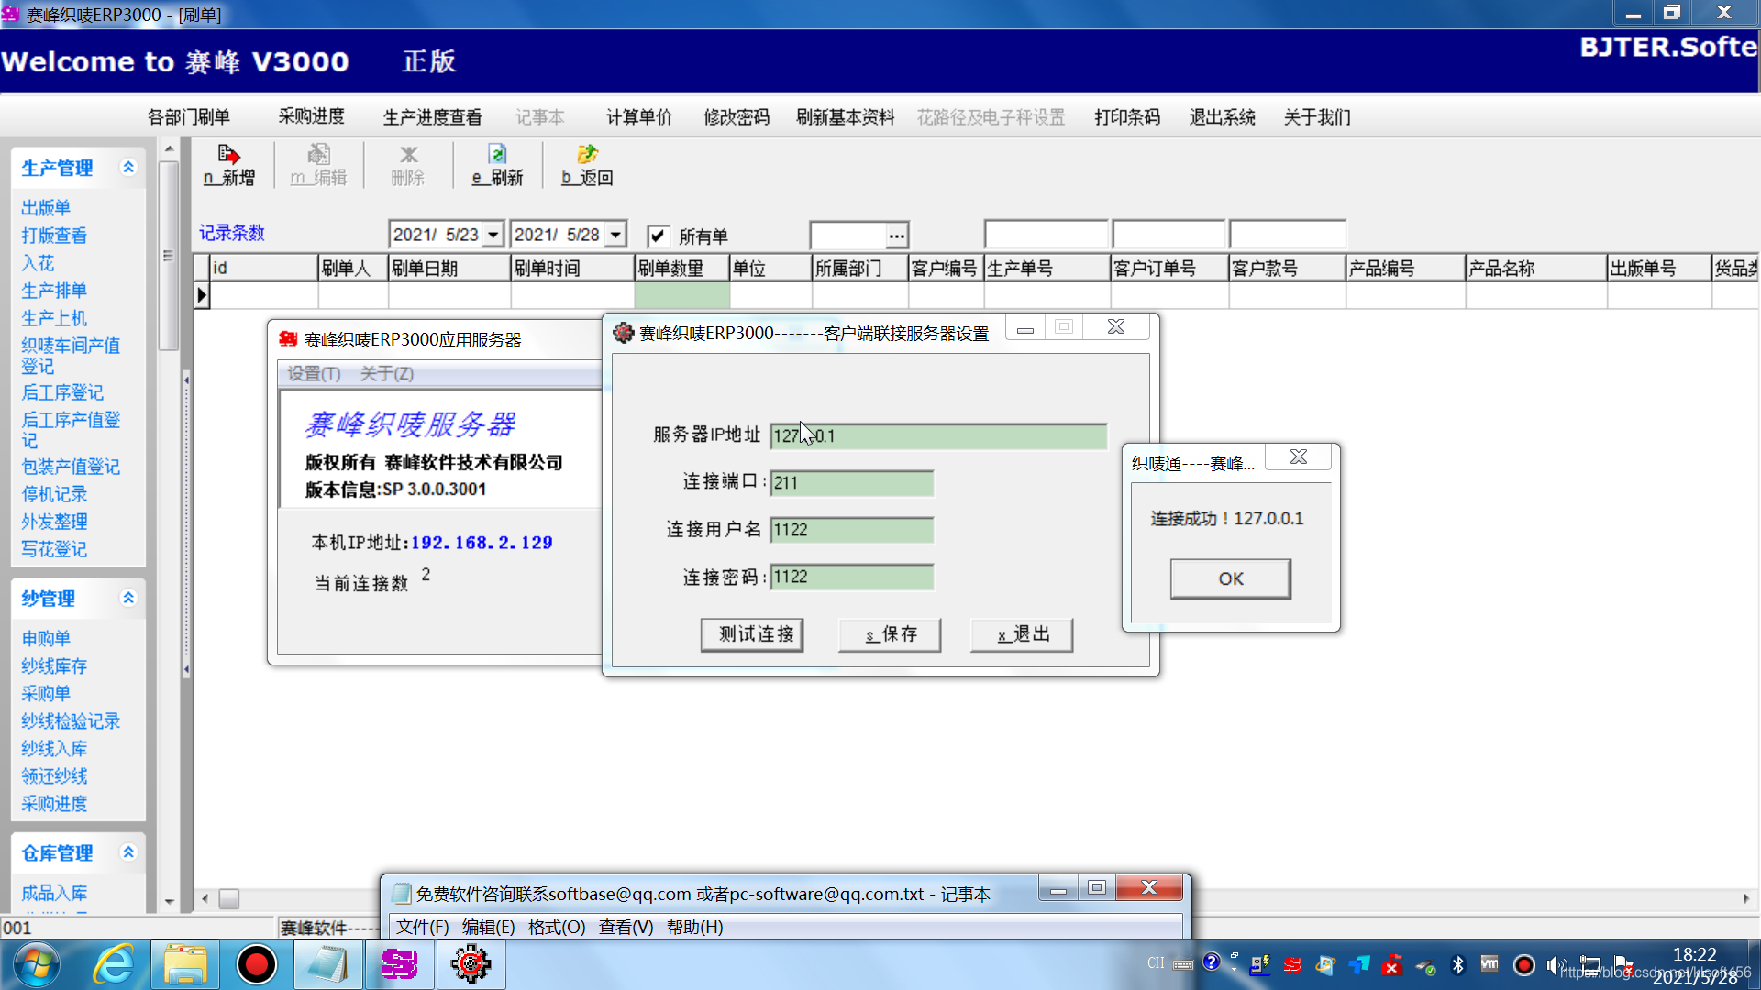Open the 修改密码 menu item
The height and width of the screenshot is (990, 1761).
(735, 117)
